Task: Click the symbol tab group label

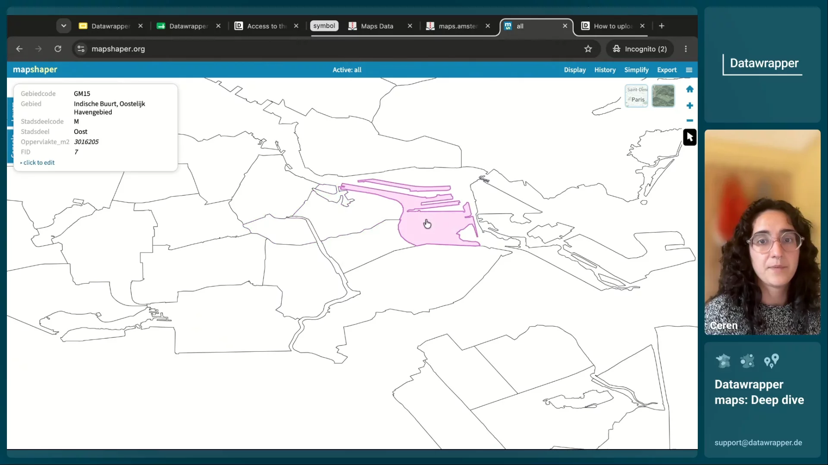Action: (324, 26)
